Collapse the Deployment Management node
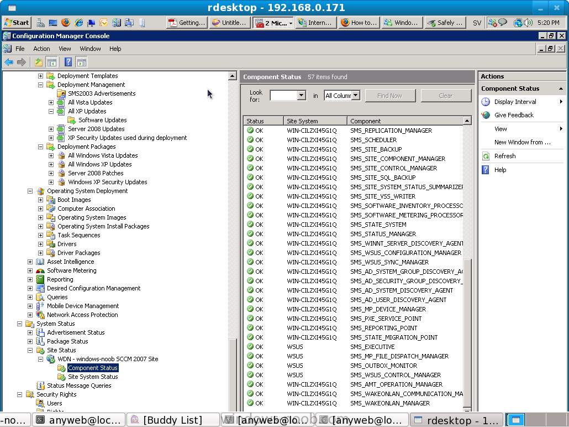 pos(41,85)
